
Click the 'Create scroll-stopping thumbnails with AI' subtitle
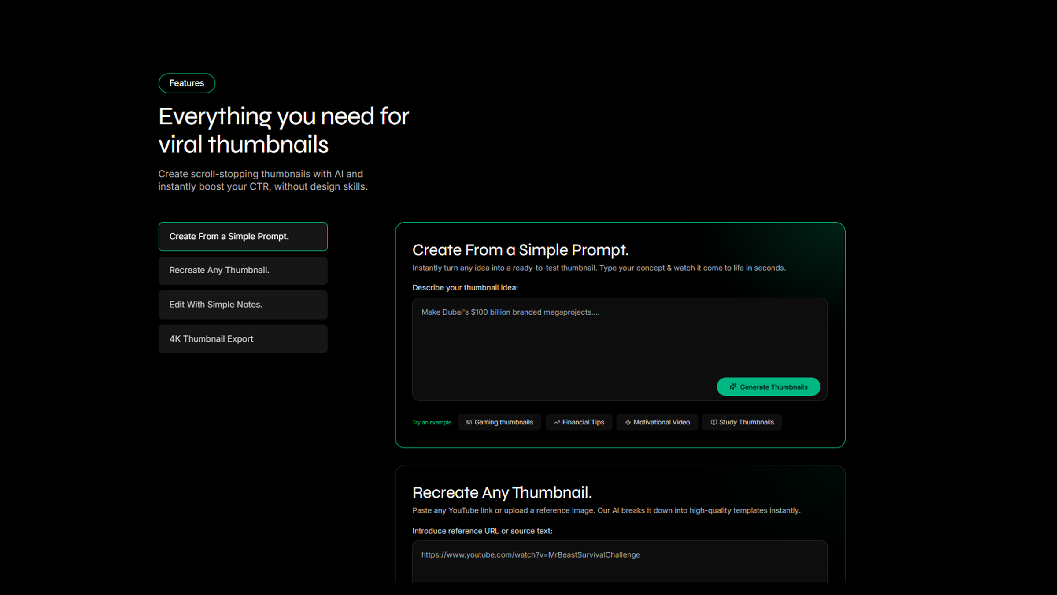coord(263,180)
